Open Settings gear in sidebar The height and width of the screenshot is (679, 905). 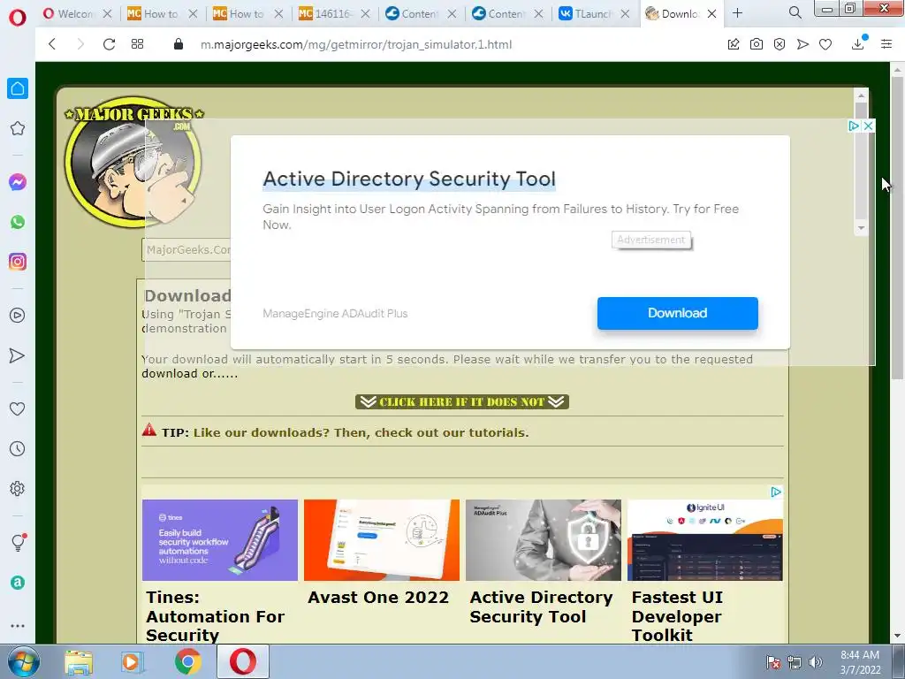18,488
